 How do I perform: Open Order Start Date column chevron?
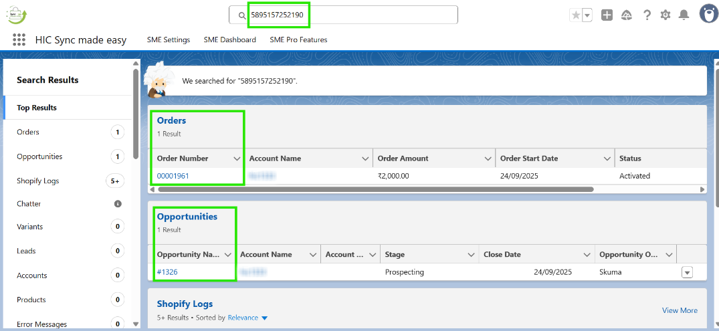[607, 158]
